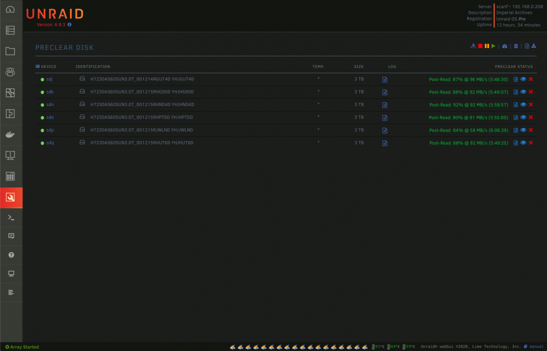Open the sdn device link
This screenshot has height=351, width=547.
(x=50, y=104)
